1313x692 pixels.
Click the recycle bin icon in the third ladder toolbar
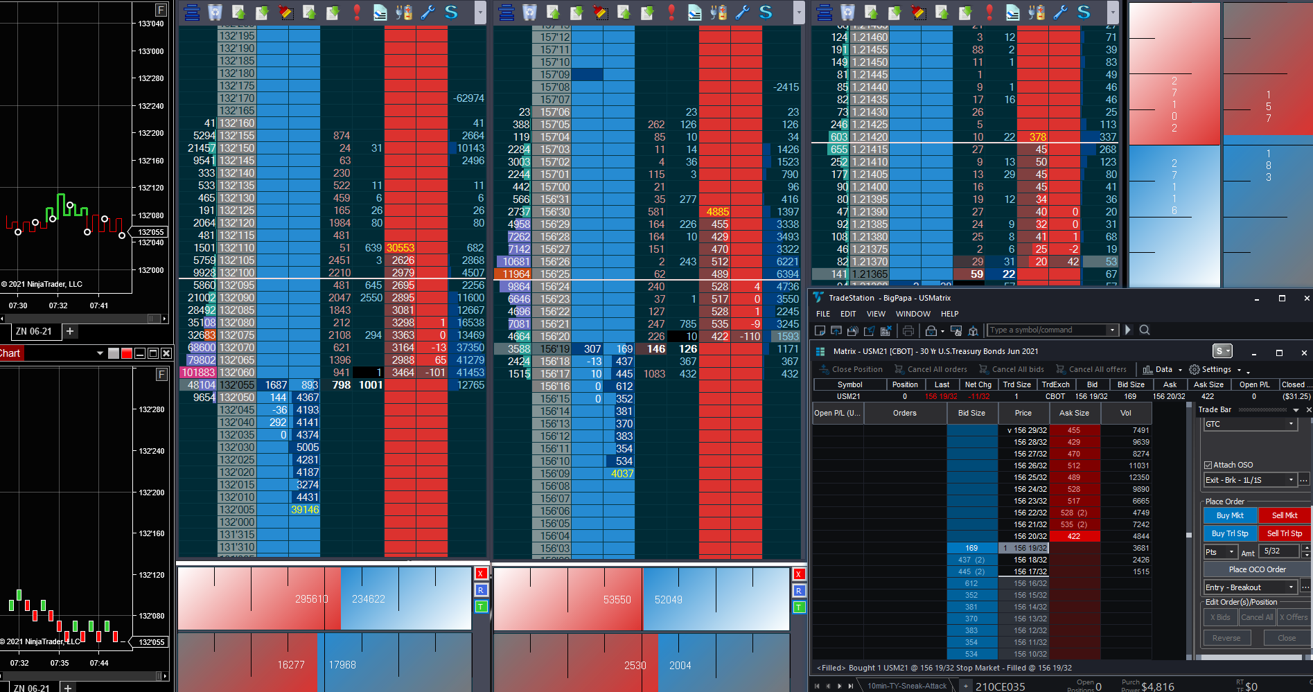coord(847,12)
